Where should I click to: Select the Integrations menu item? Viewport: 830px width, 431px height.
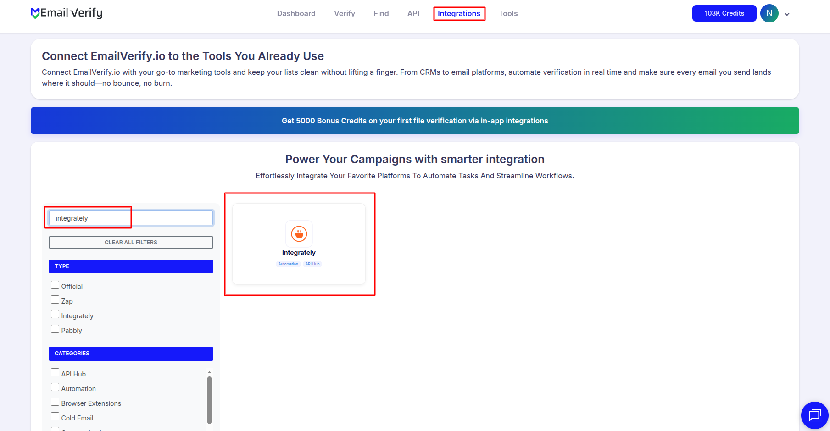tap(459, 13)
